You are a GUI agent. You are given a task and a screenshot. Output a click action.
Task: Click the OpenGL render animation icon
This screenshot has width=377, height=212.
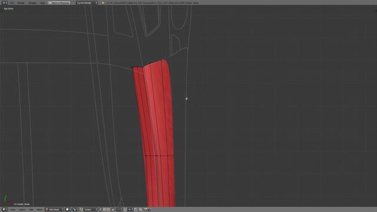point(149,210)
